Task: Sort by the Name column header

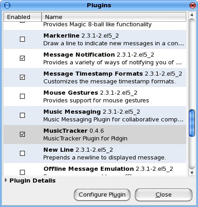Action: click(x=114, y=17)
